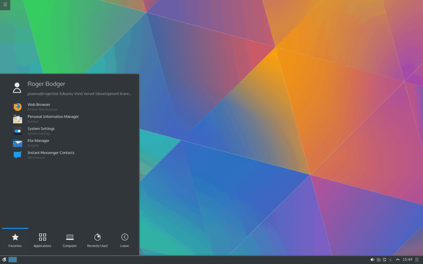Open the panel toolbox settings icon
This screenshot has height=264, width=423.
coord(417,260)
